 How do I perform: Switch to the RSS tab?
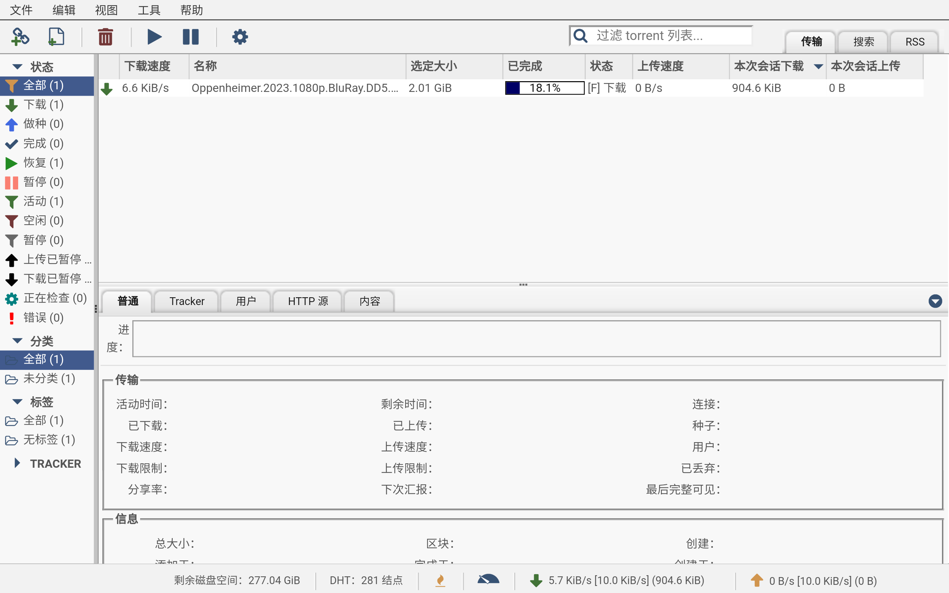pos(915,42)
